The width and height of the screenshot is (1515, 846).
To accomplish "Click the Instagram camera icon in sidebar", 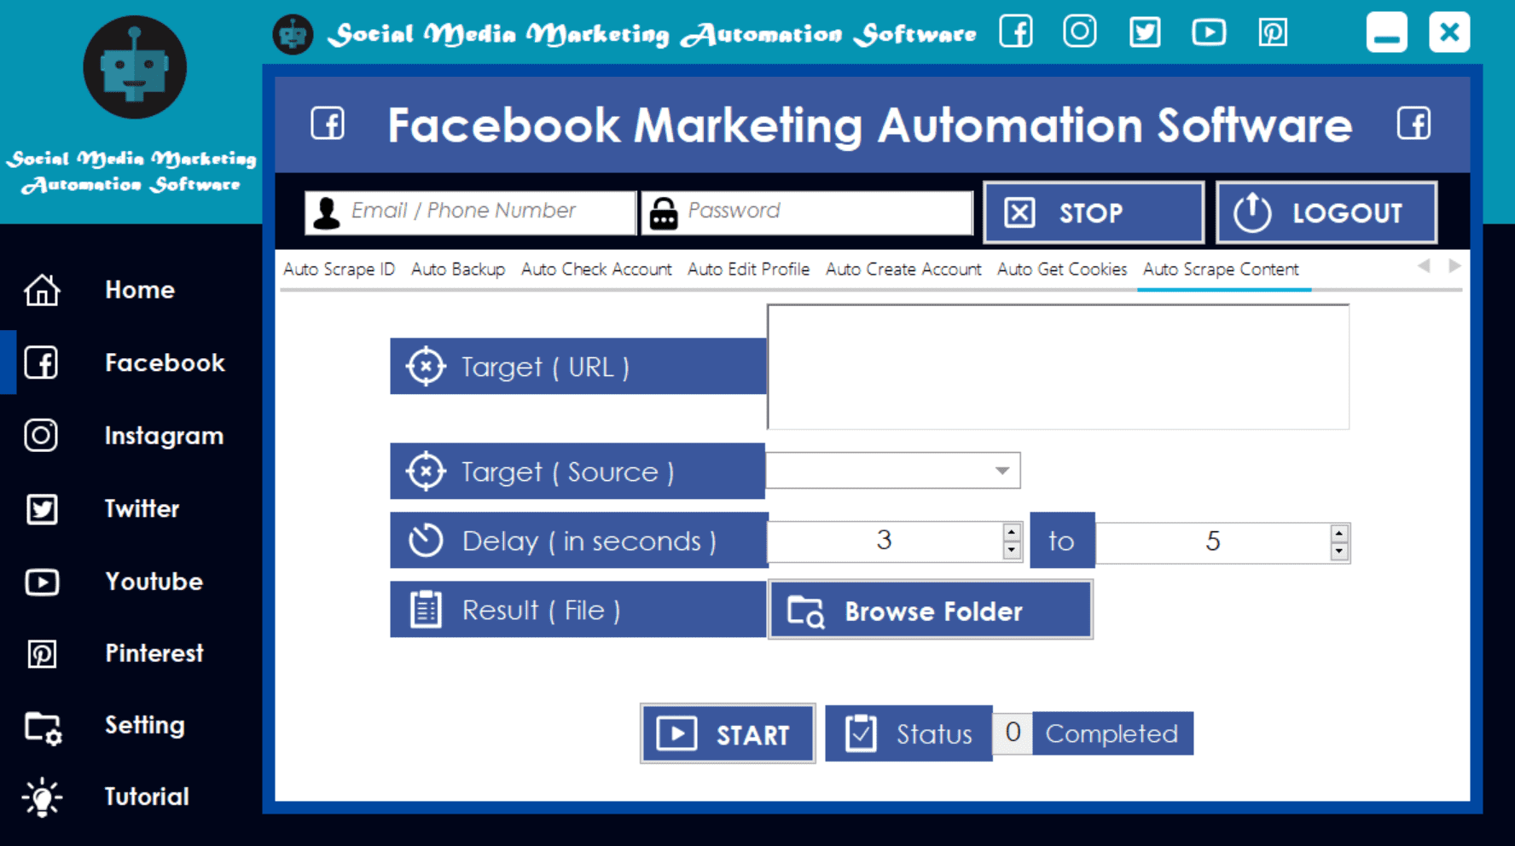I will click(41, 435).
